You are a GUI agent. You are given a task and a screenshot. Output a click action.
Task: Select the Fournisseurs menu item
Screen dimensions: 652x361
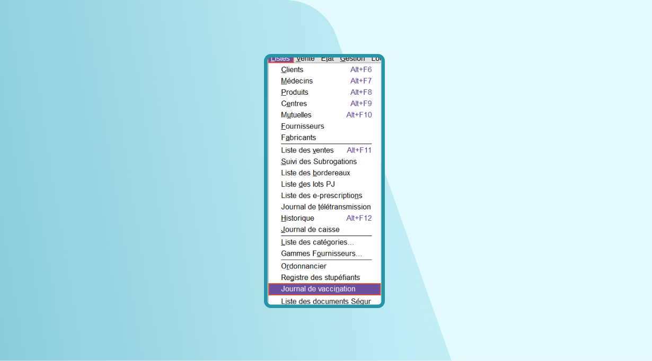(303, 127)
